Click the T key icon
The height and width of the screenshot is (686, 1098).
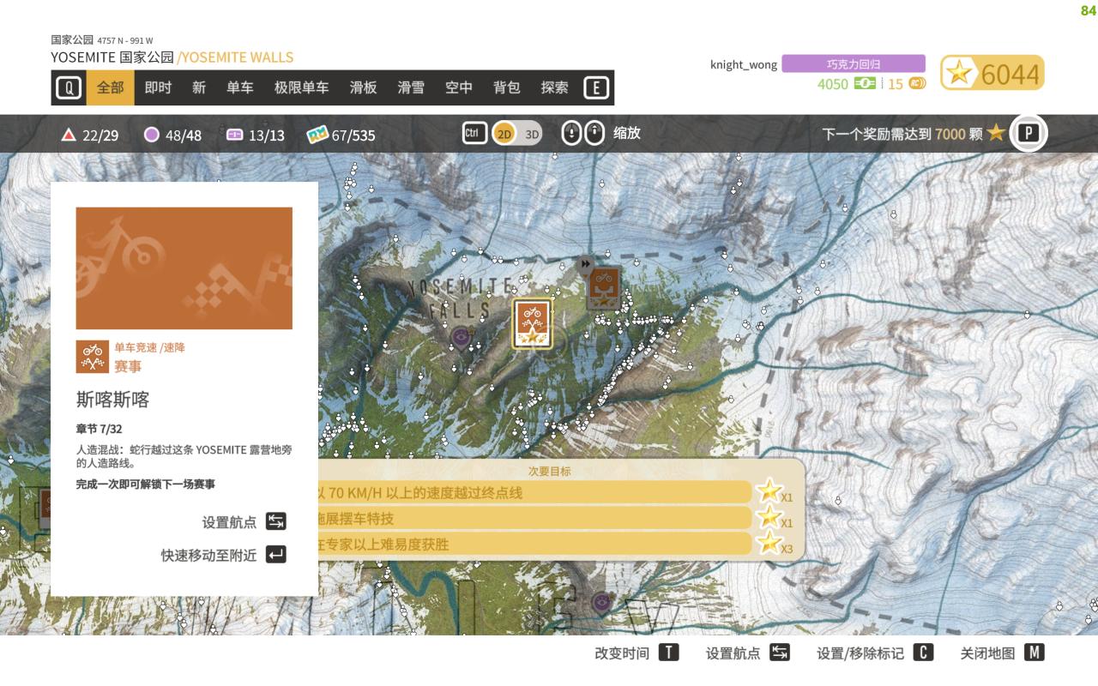point(669,653)
